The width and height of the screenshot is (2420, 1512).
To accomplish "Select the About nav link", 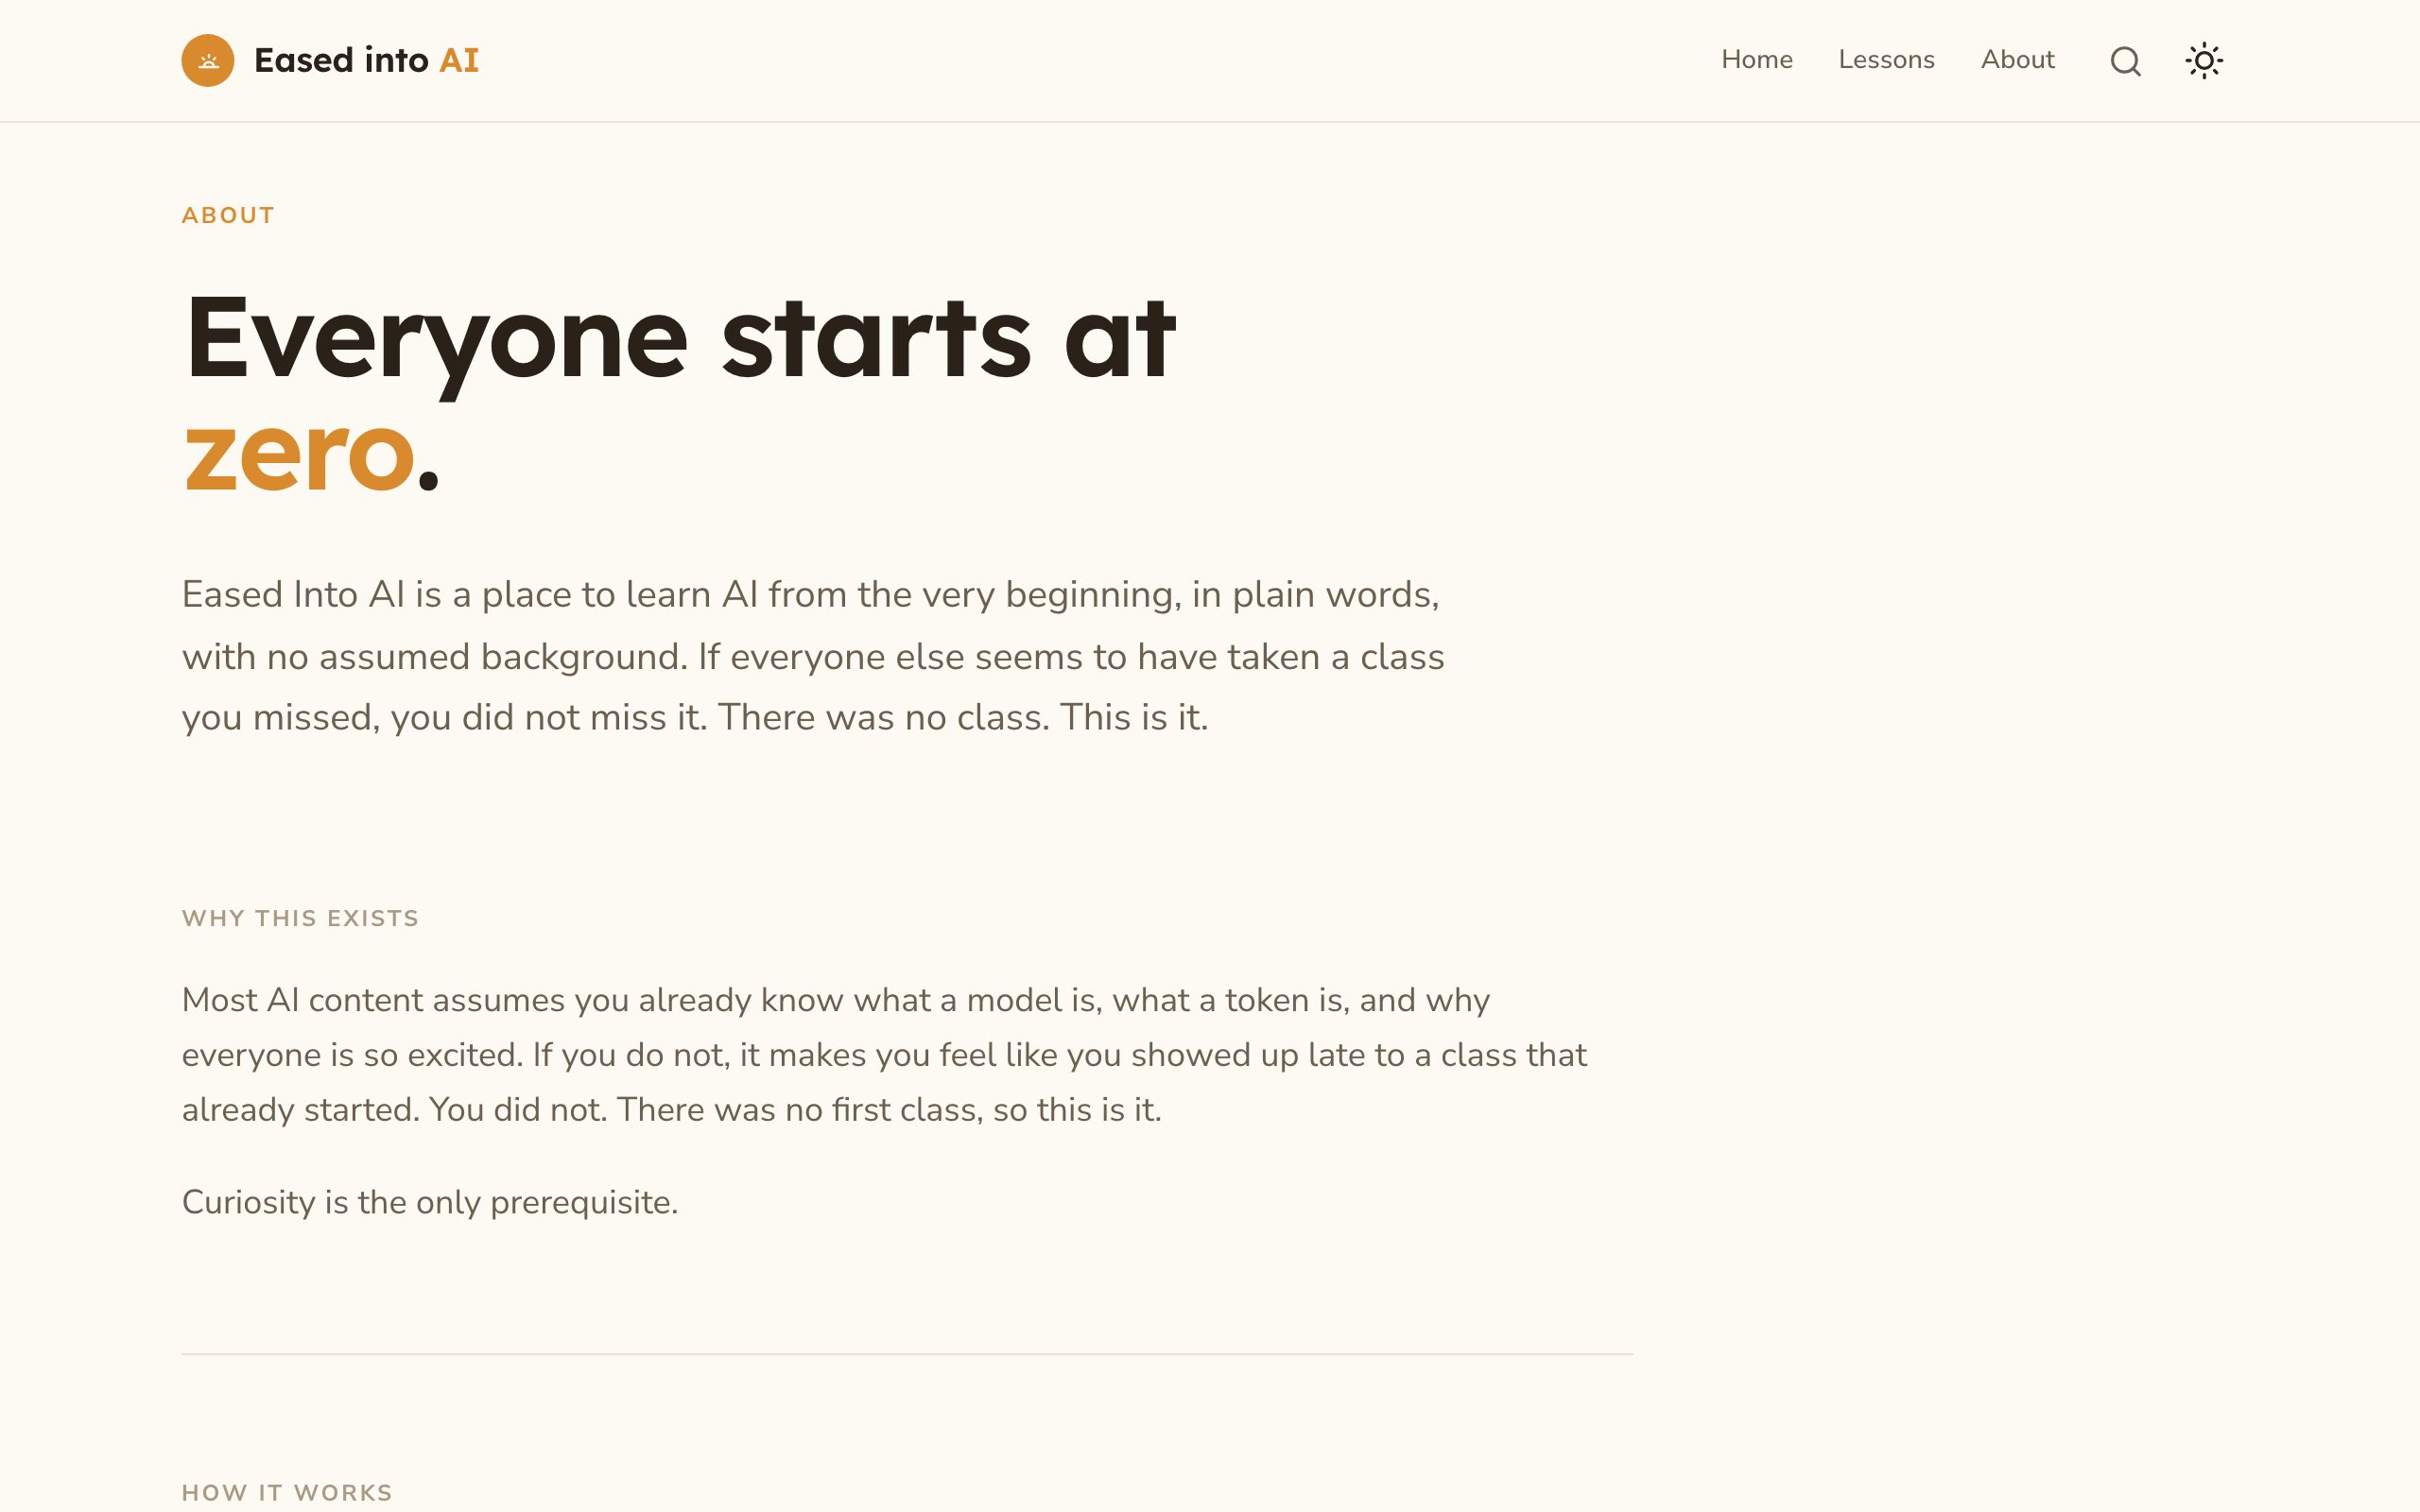I will pos(2017,60).
